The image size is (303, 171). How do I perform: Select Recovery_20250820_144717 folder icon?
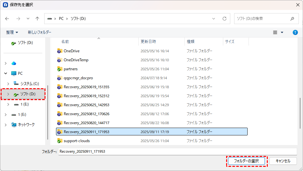tap(60, 123)
